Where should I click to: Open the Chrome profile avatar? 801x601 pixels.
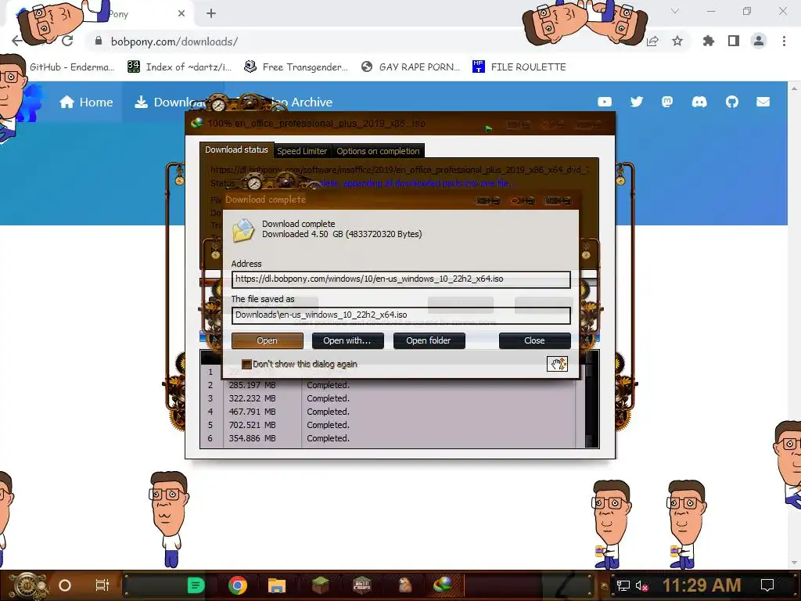pyautogui.click(x=759, y=41)
